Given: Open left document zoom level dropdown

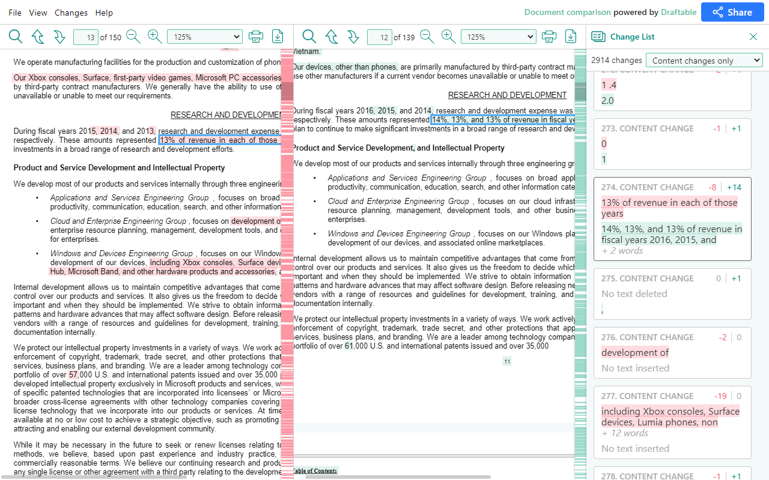Looking at the screenshot, I should point(205,37).
